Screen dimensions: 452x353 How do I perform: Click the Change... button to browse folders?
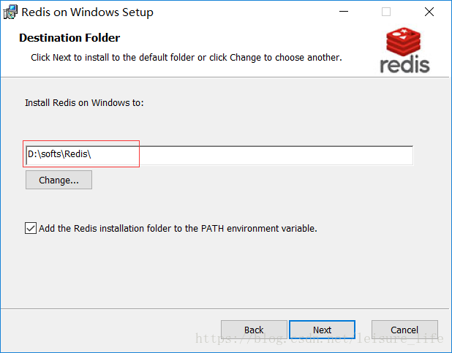pyautogui.click(x=59, y=180)
